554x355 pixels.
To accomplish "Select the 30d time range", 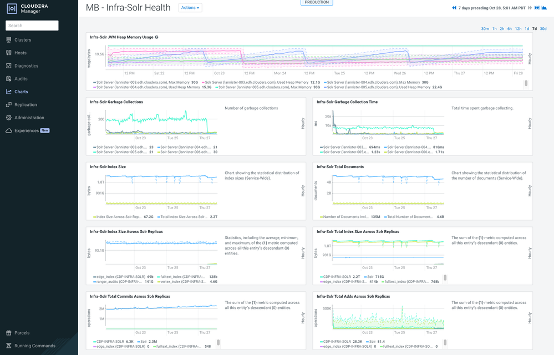I will coord(543,29).
